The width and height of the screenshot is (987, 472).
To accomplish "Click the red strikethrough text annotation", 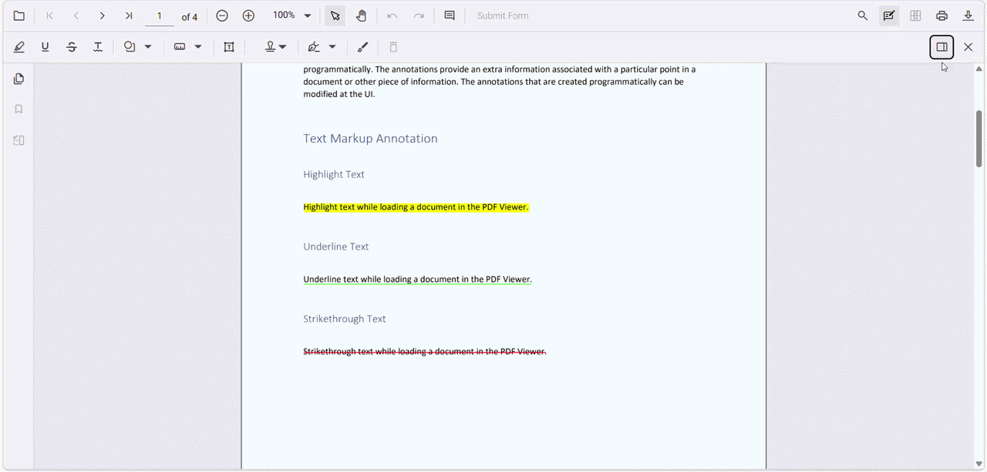I will tap(425, 351).
